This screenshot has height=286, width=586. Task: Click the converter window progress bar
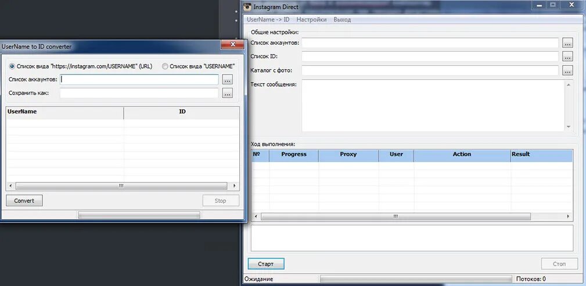[x=139, y=215]
